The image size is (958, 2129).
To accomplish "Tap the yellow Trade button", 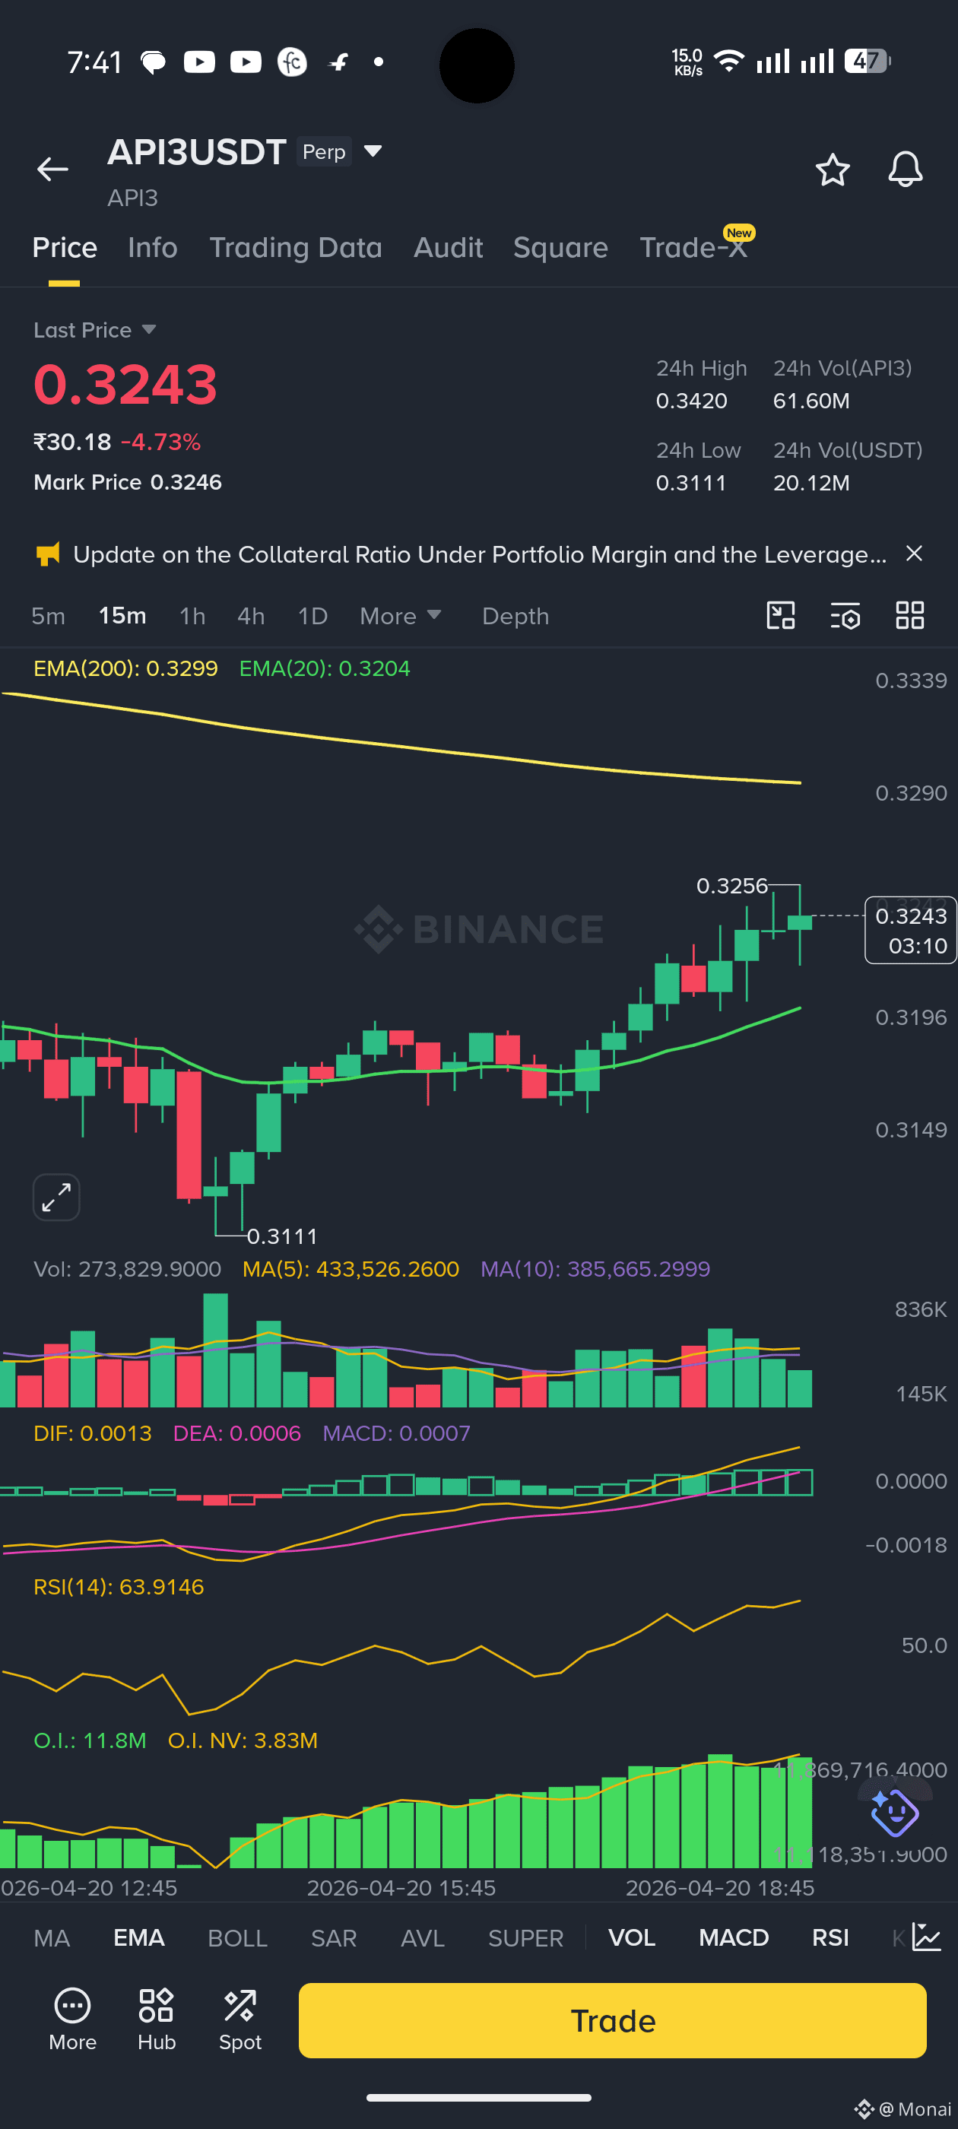I will 611,2020.
